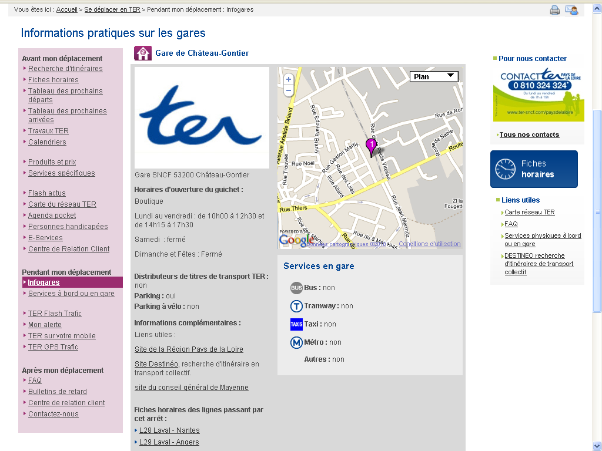
Task: Click the 'Services en gare' heading
Action: [319, 266]
